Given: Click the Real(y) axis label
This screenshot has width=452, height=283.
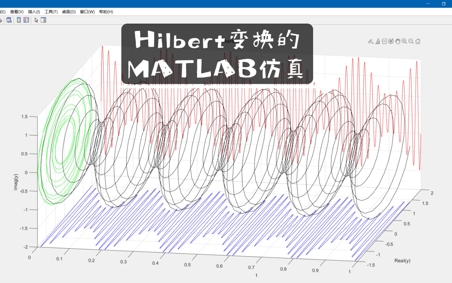Looking at the screenshot, I should [402, 261].
